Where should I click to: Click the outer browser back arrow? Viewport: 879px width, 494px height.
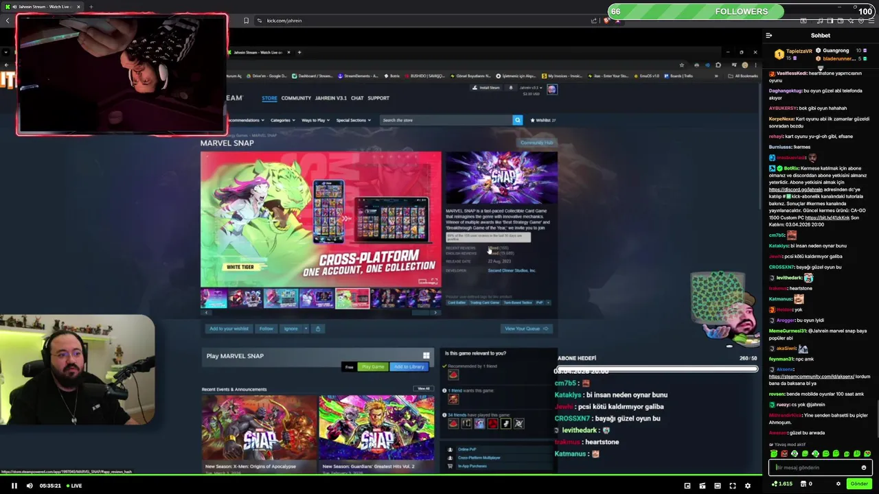coord(8,21)
